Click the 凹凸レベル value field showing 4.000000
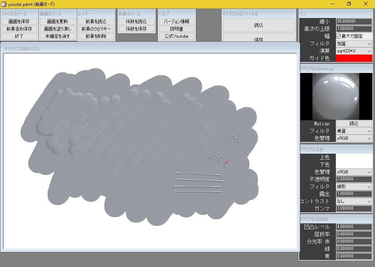 354,227
